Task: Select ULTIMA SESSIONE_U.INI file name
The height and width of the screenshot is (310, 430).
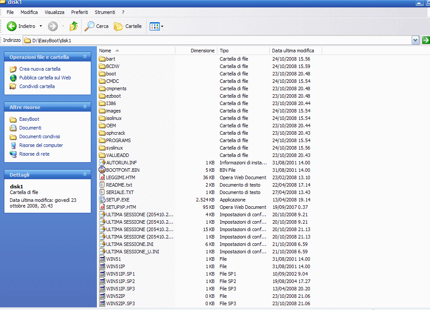Action: 132,252
